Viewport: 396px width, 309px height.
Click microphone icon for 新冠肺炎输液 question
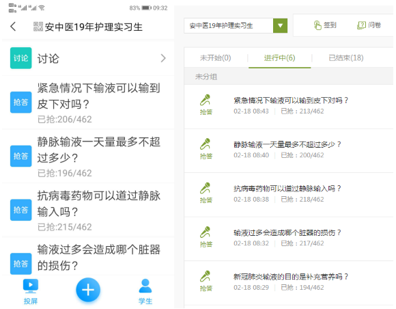[205, 276]
